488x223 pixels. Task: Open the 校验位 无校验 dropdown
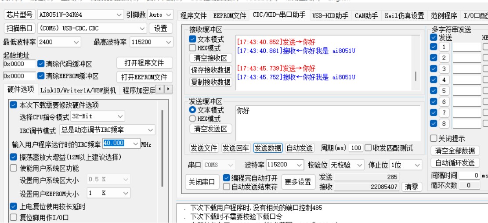coord(347,165)
